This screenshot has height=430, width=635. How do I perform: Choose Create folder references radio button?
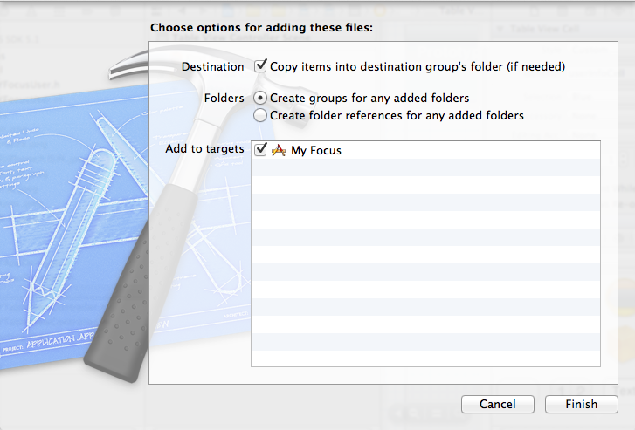click(260, 115)
